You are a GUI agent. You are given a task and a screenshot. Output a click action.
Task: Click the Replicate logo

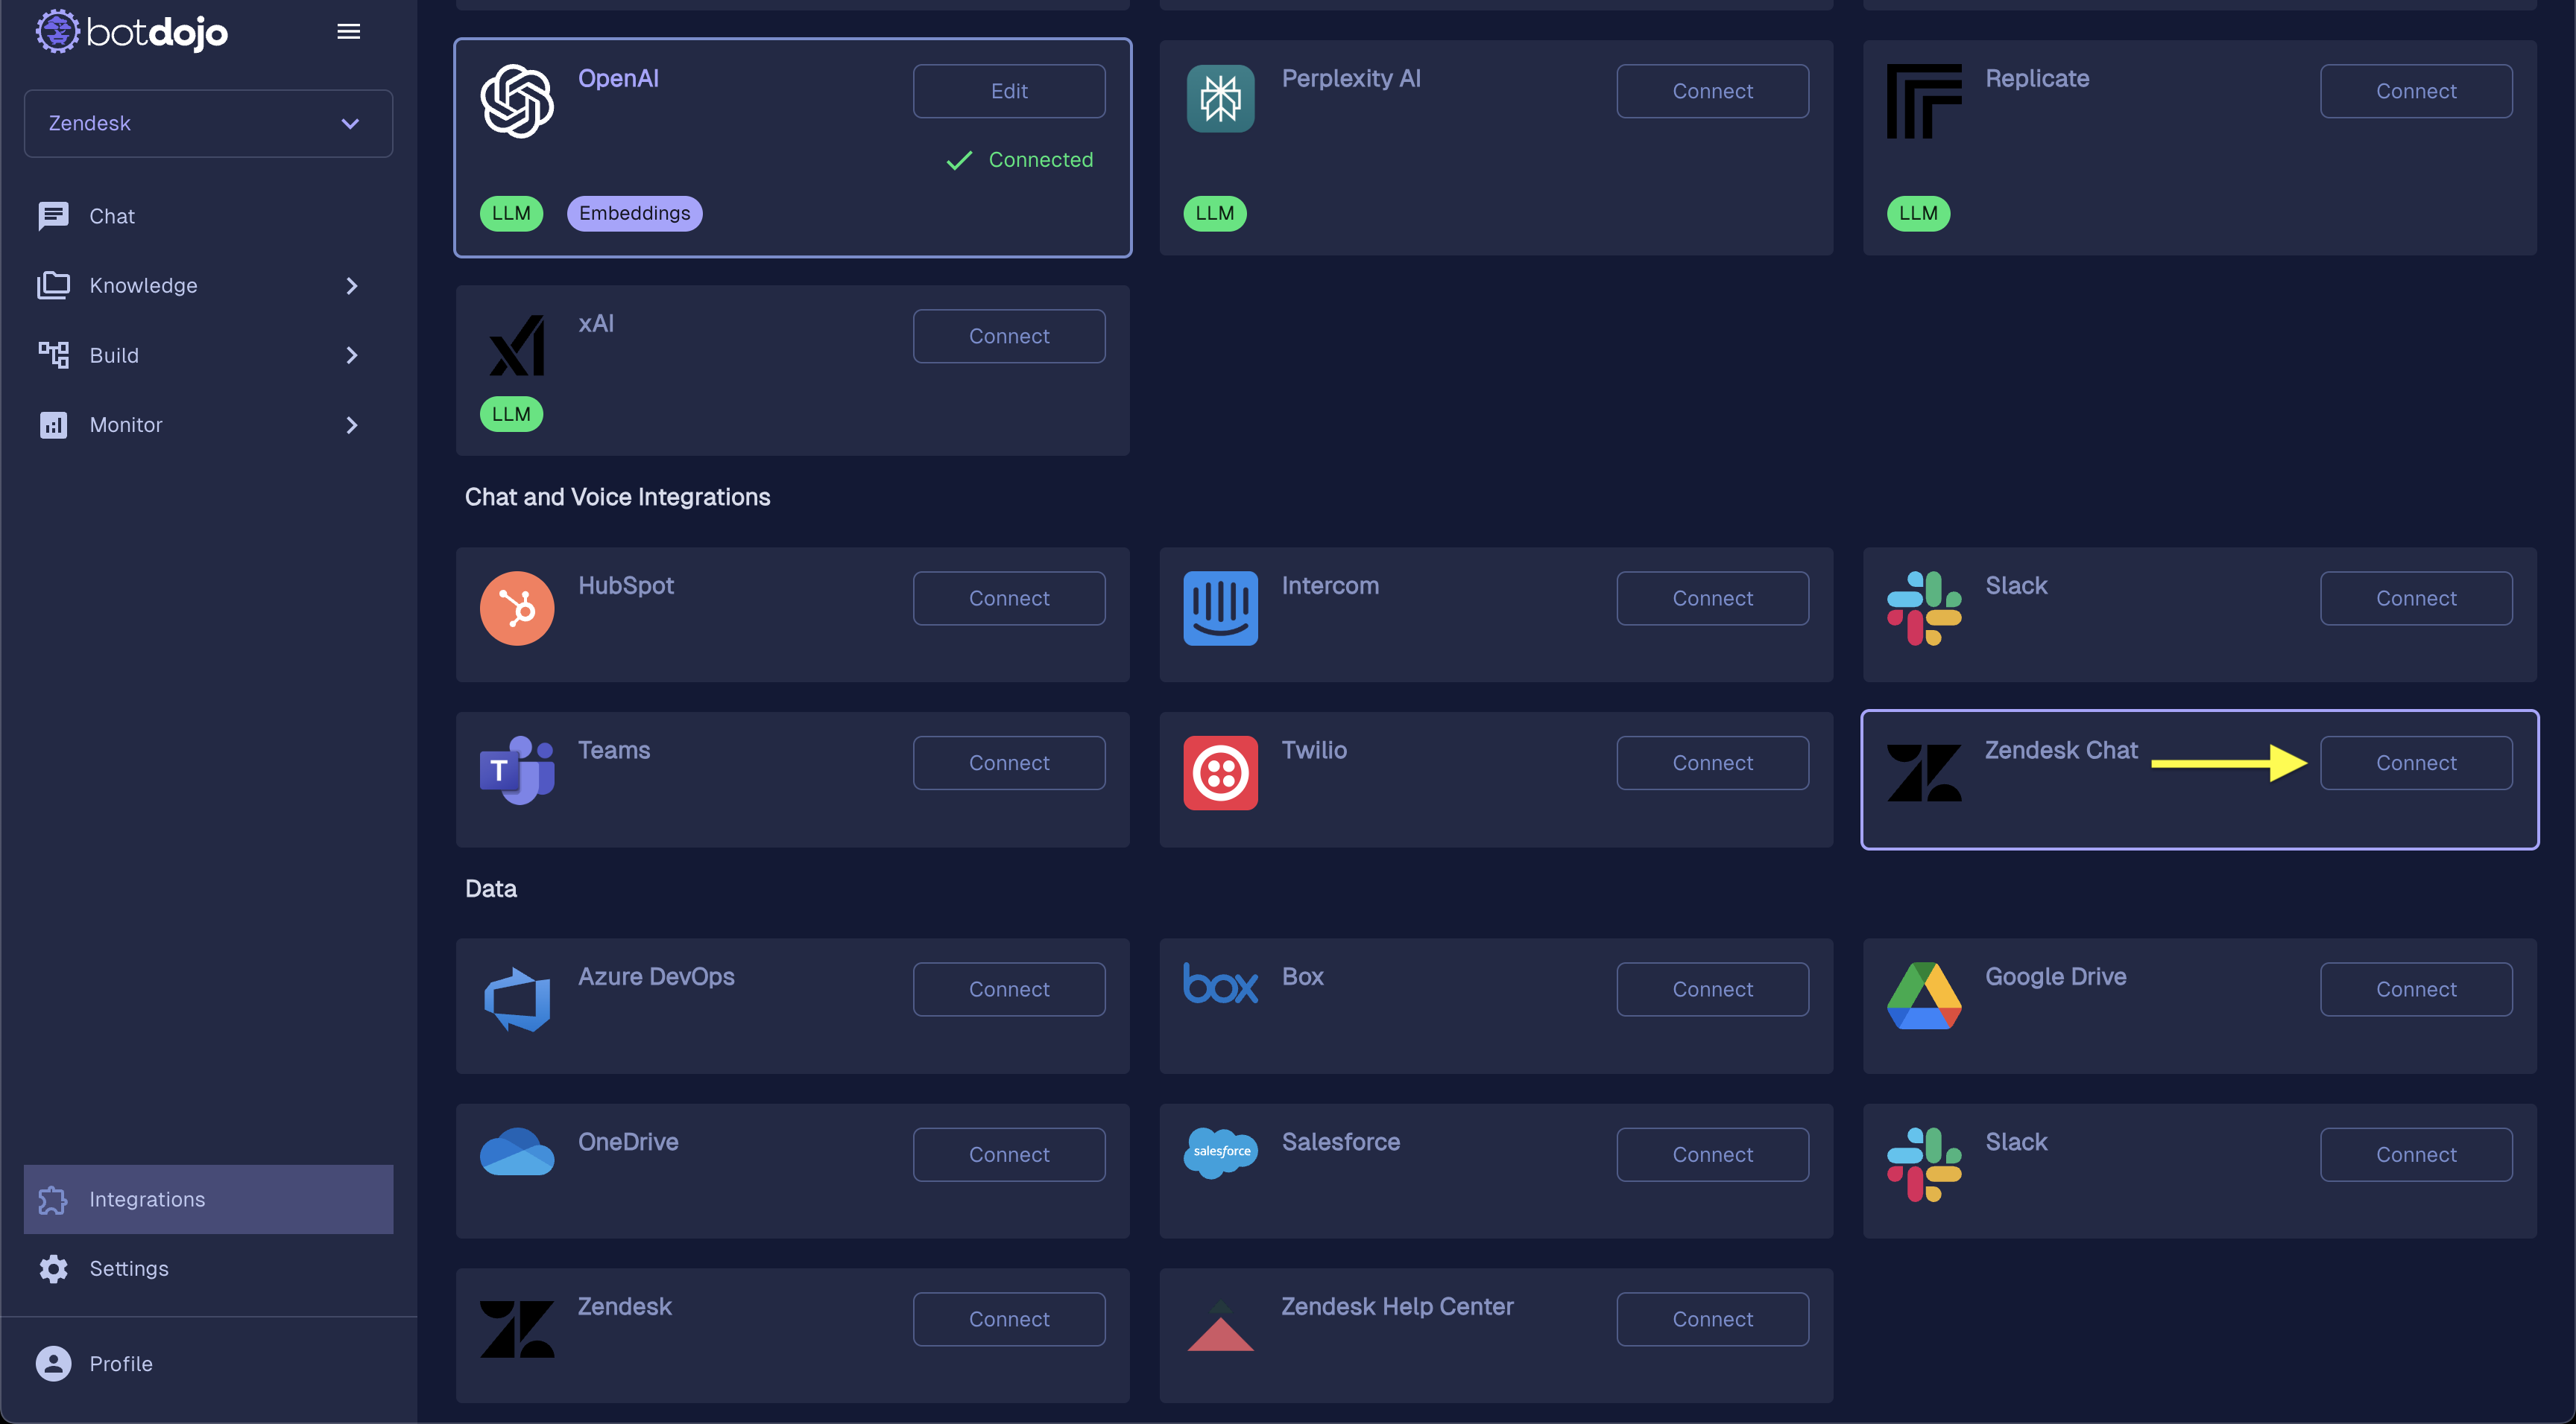[x=1924, y=101]
